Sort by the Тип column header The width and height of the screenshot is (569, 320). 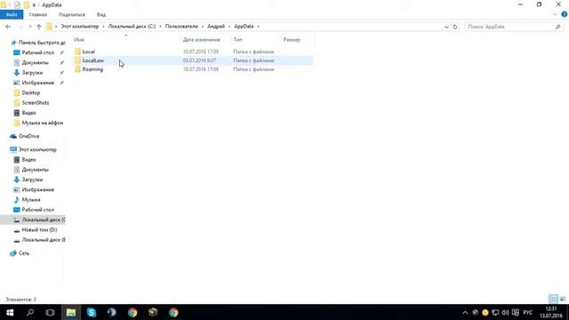click(x=237, y=40)
